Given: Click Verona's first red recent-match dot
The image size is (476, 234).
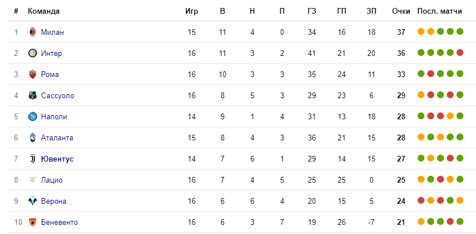Looking at the screenshot, I should pos(421,201).
